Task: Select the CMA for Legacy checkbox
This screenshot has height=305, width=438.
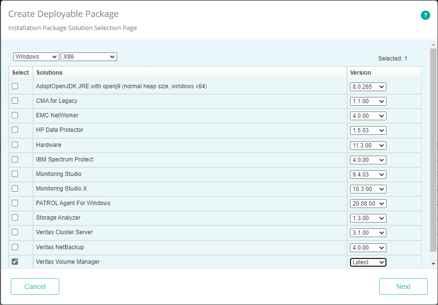Action: tap(15, 101)
